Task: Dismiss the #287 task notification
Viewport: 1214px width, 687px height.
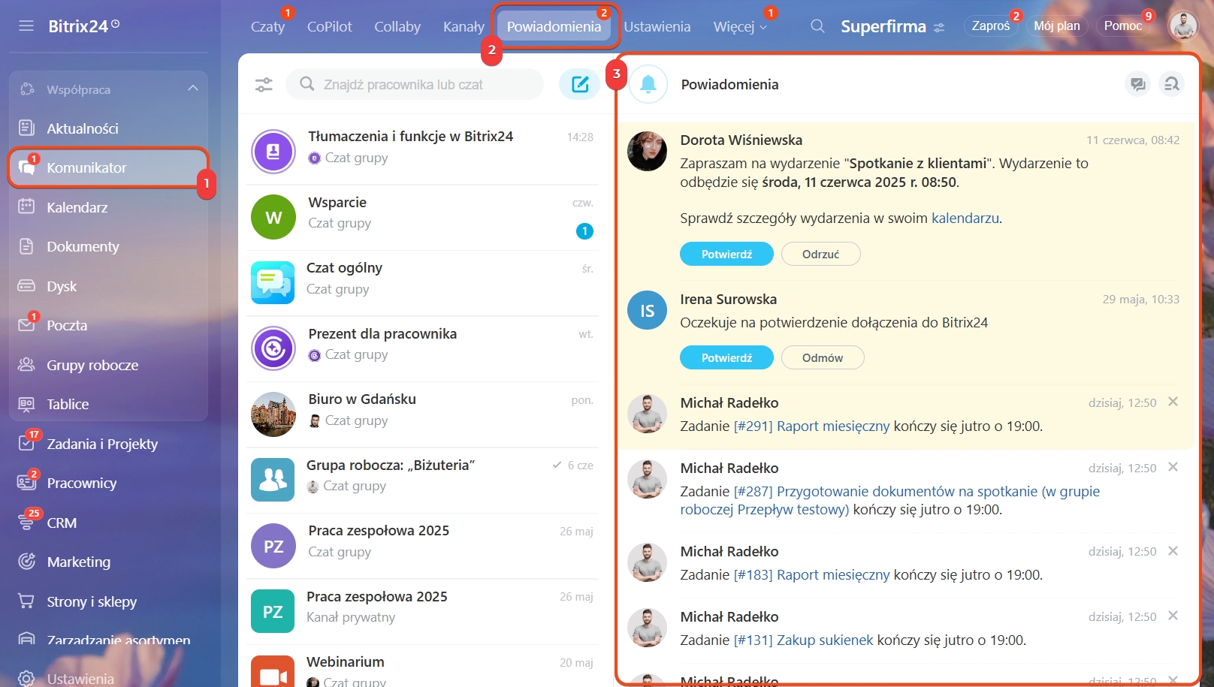Action: pyautogui.click(x=1173, y=467)
